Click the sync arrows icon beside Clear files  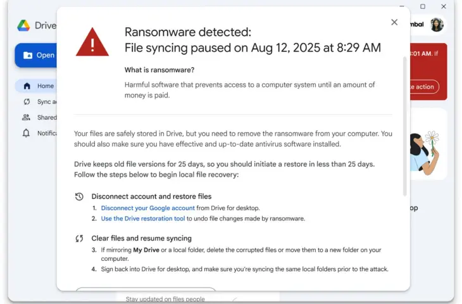79,239
